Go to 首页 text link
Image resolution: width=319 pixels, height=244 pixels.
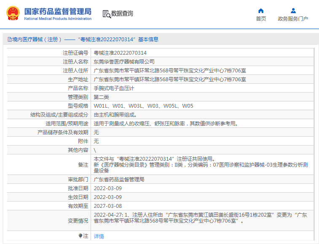click(261, 19)
